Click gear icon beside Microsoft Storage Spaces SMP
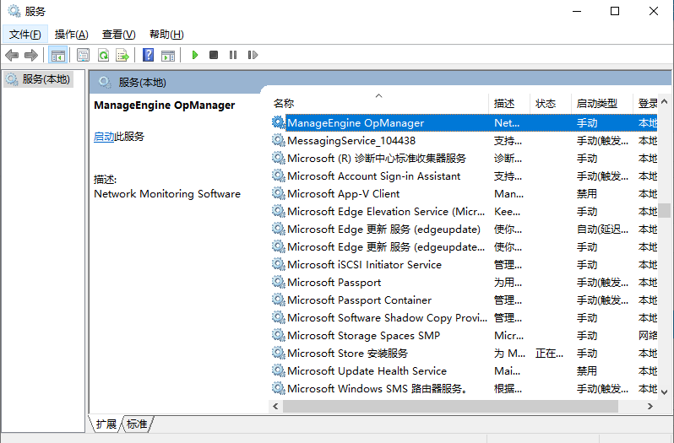Image resolution: width=674 pixels, height=443 pixels. 278,335
